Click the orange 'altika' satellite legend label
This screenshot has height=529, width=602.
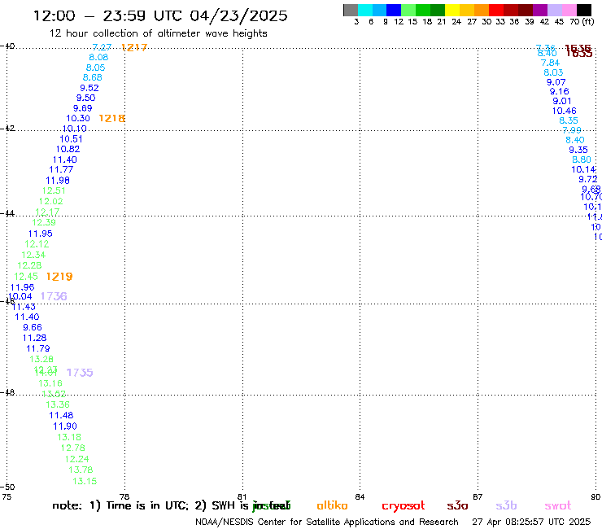click(x=332, y=505)
